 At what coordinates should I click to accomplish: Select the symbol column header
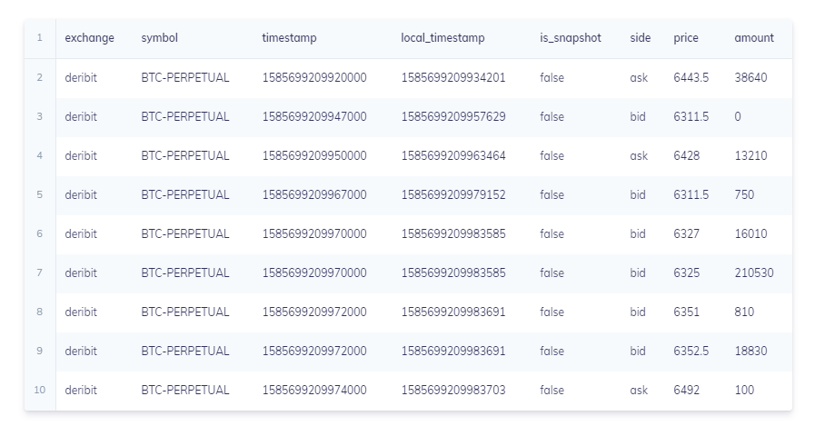tap(160, 38)
